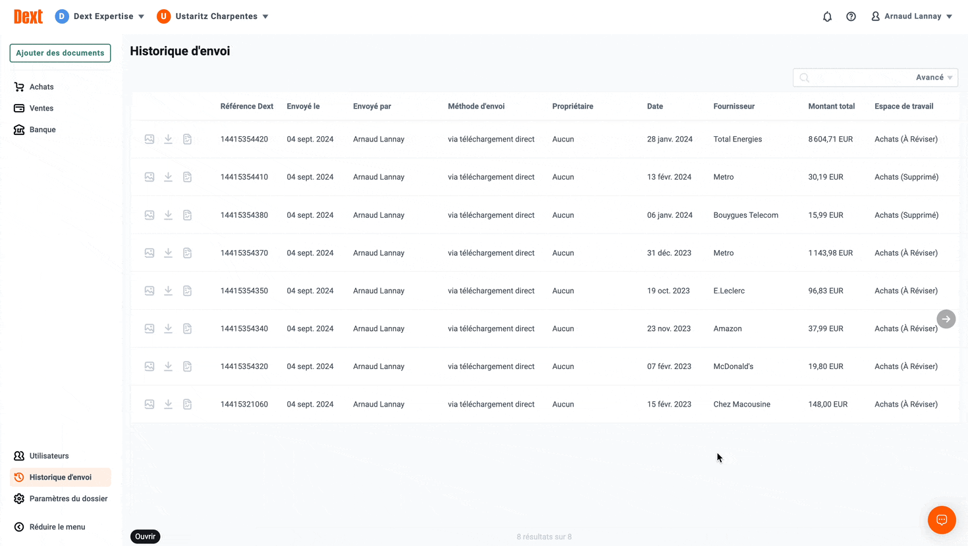View image for Chez Macousine row

(x=149, y=404)
